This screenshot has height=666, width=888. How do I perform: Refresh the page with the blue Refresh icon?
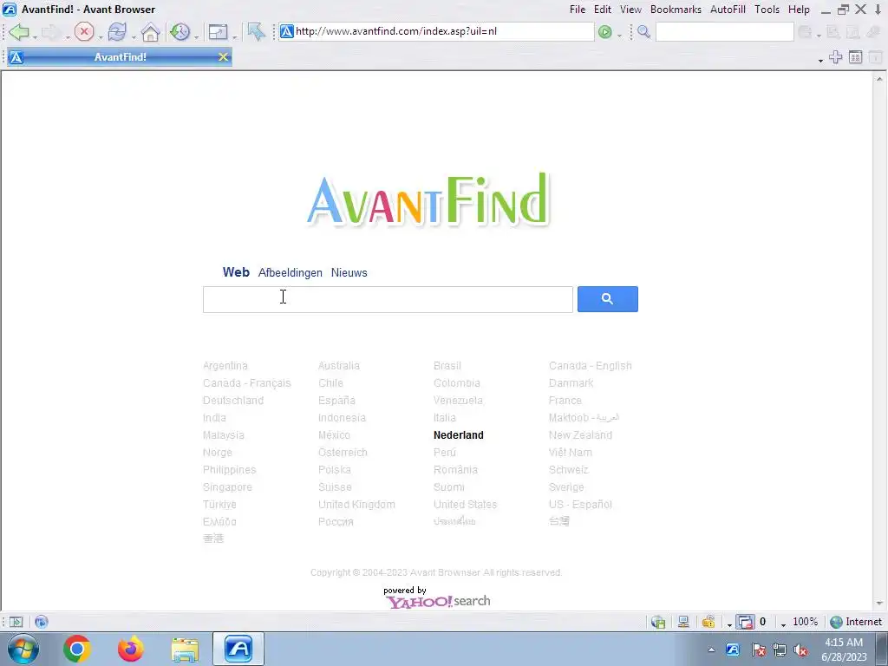tap(117, 32)
